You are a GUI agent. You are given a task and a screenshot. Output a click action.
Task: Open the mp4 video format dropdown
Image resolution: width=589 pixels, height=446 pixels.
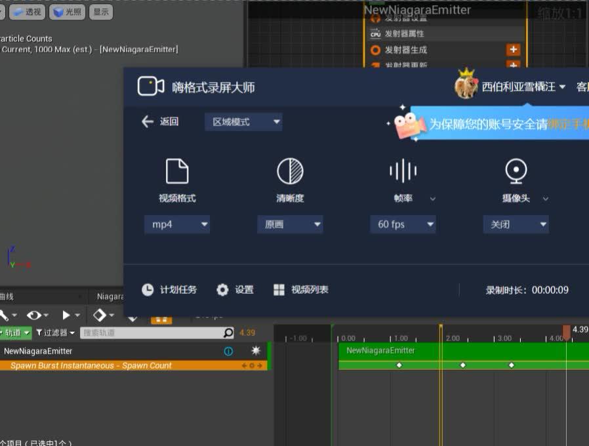(x=177, y=224)
